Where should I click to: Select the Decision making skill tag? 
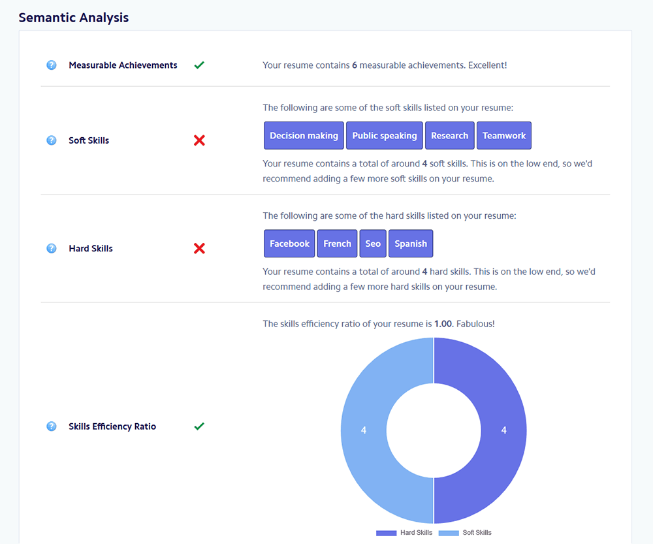point(304,135)
